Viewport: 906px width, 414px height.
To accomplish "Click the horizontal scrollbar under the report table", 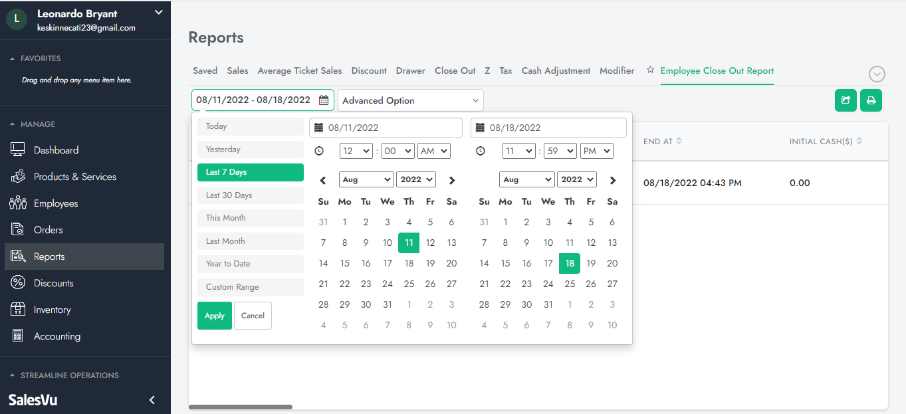I will [x=240, y=407].
